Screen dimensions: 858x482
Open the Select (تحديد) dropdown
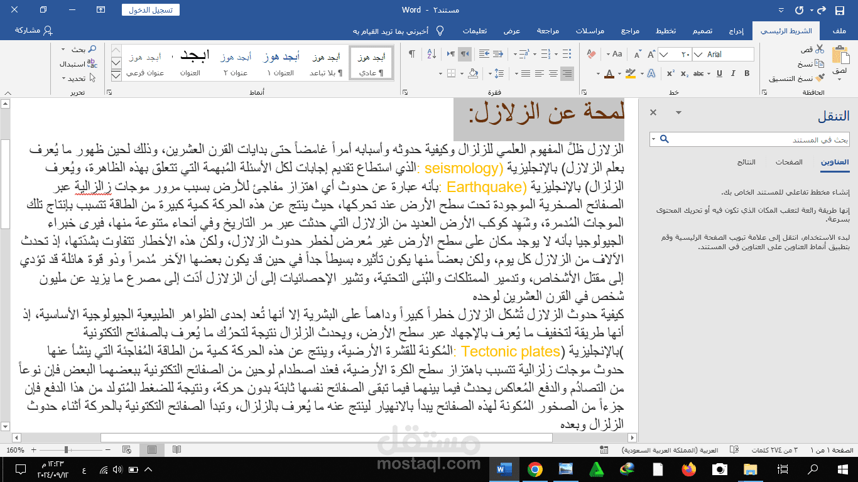point(79,78)
